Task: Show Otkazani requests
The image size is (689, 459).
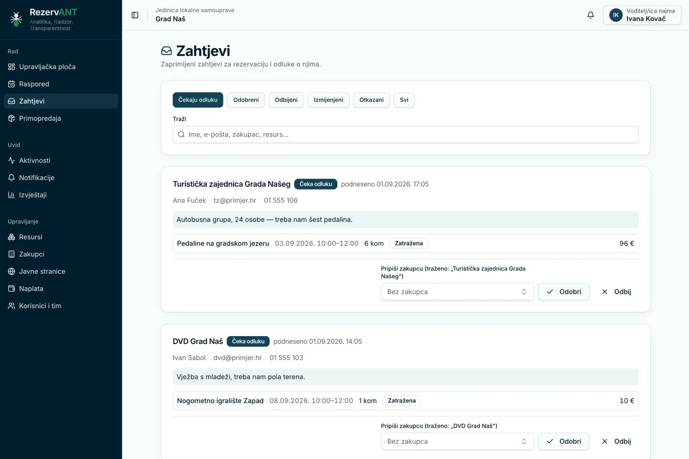Action: [x=371, y=100]
